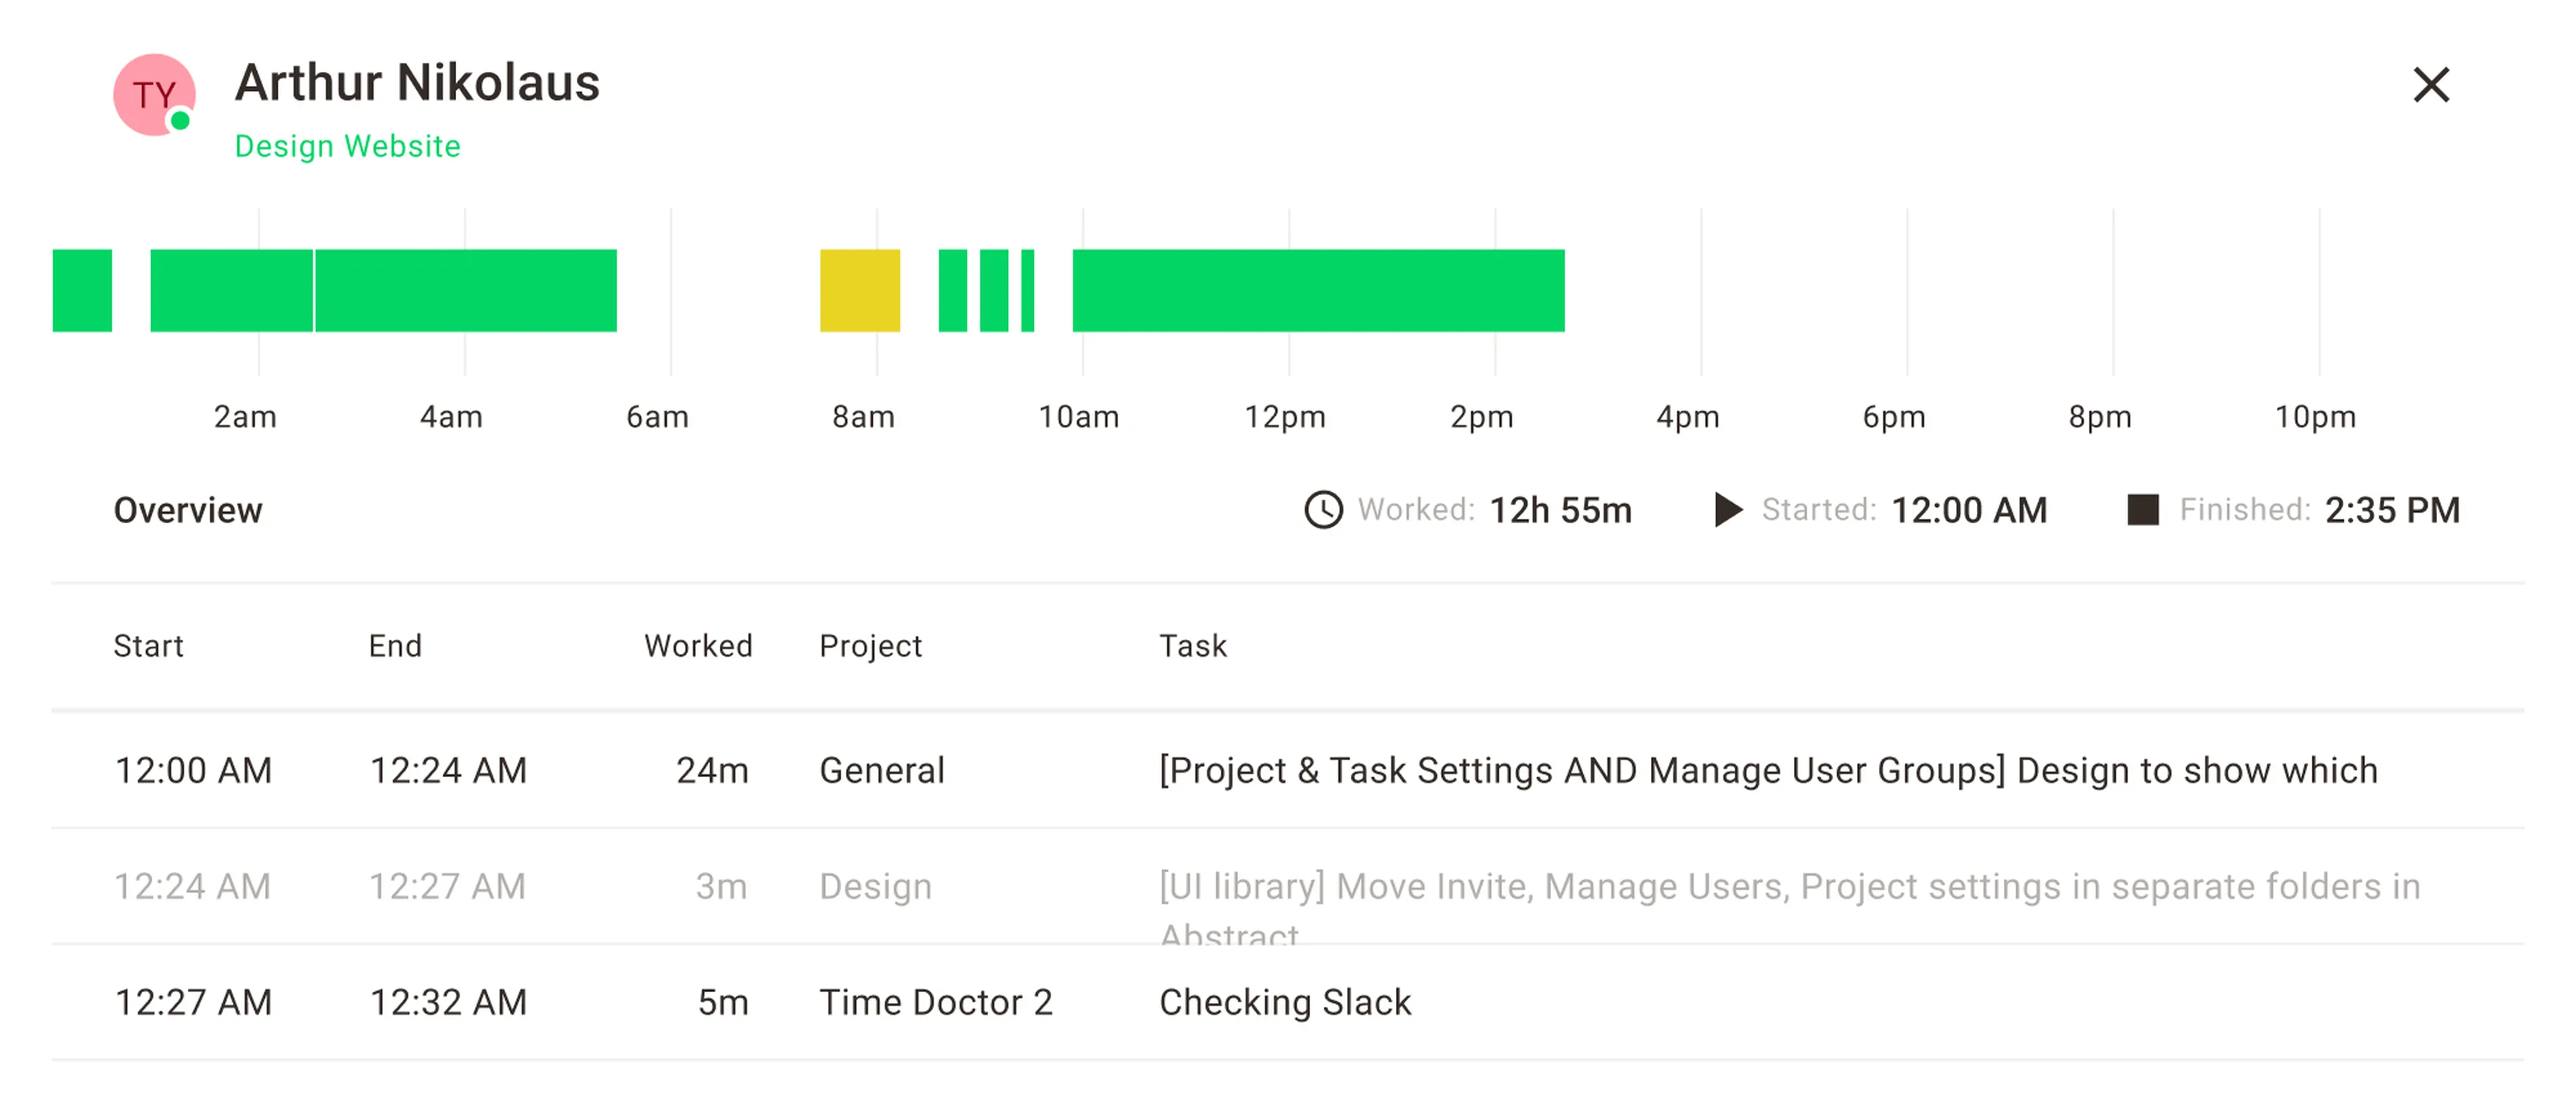2576x1113 pixels.
Task: Click the TY user avatar
Action: pyautogui.click(x=154, y=95)
